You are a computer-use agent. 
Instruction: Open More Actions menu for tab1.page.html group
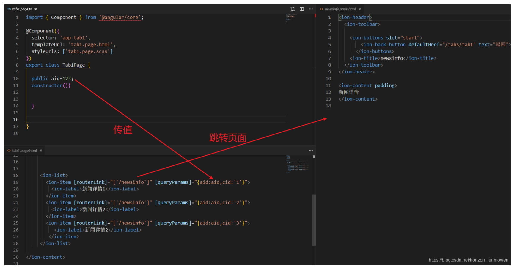point(311,151)
